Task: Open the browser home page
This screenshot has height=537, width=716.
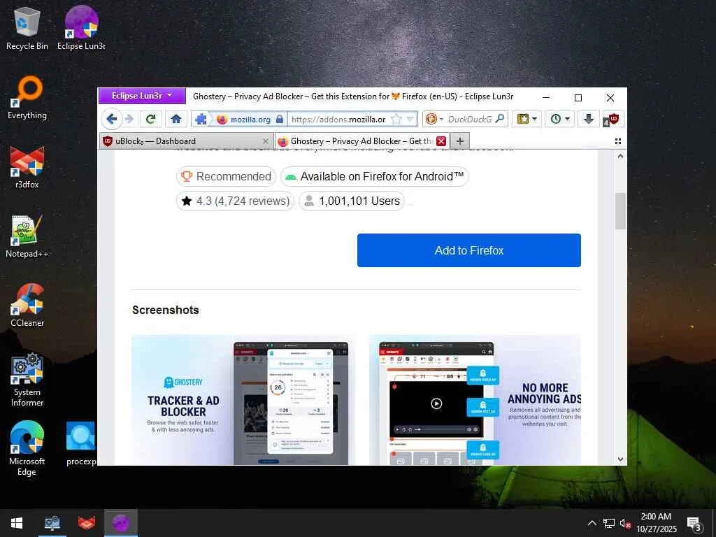Action: pos(176,119)
